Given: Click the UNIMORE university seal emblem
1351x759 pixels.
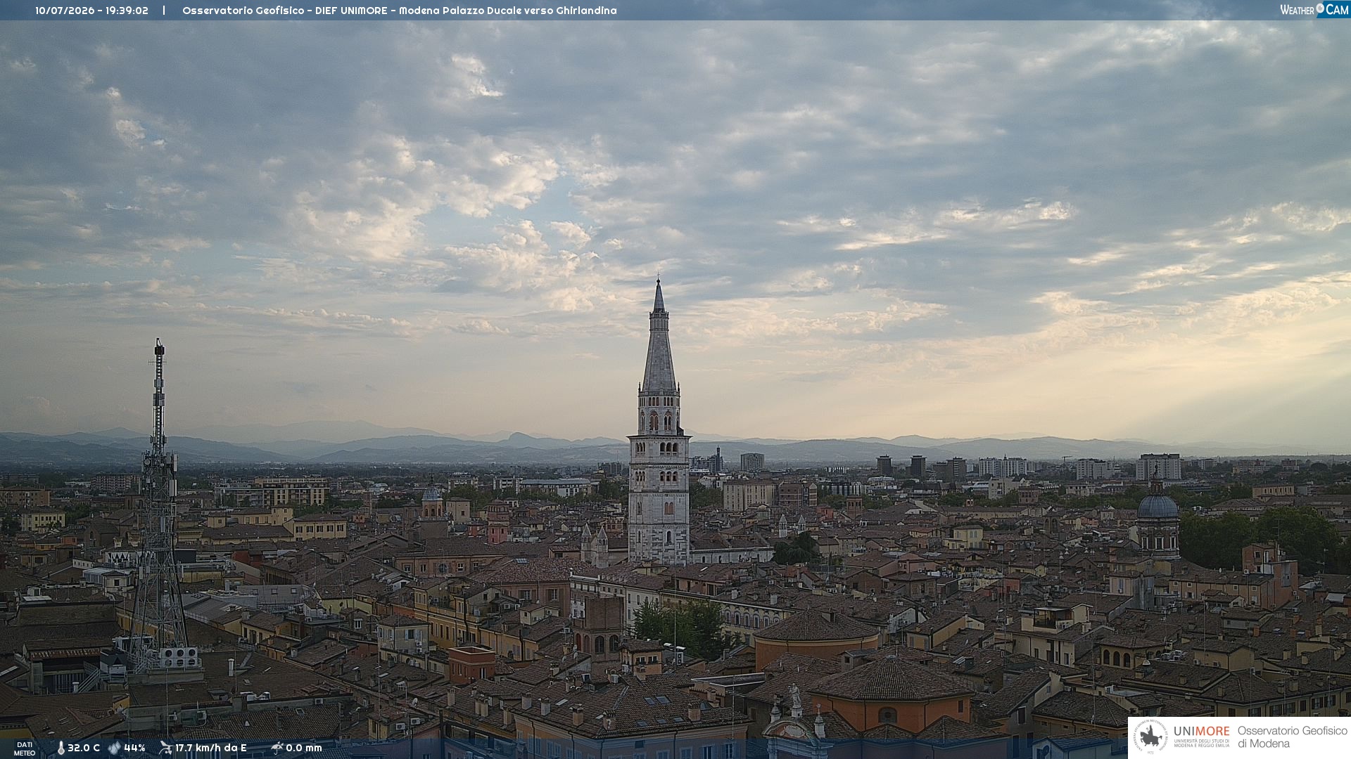Looking at the screenshot, I should [x=1151, y=737].
